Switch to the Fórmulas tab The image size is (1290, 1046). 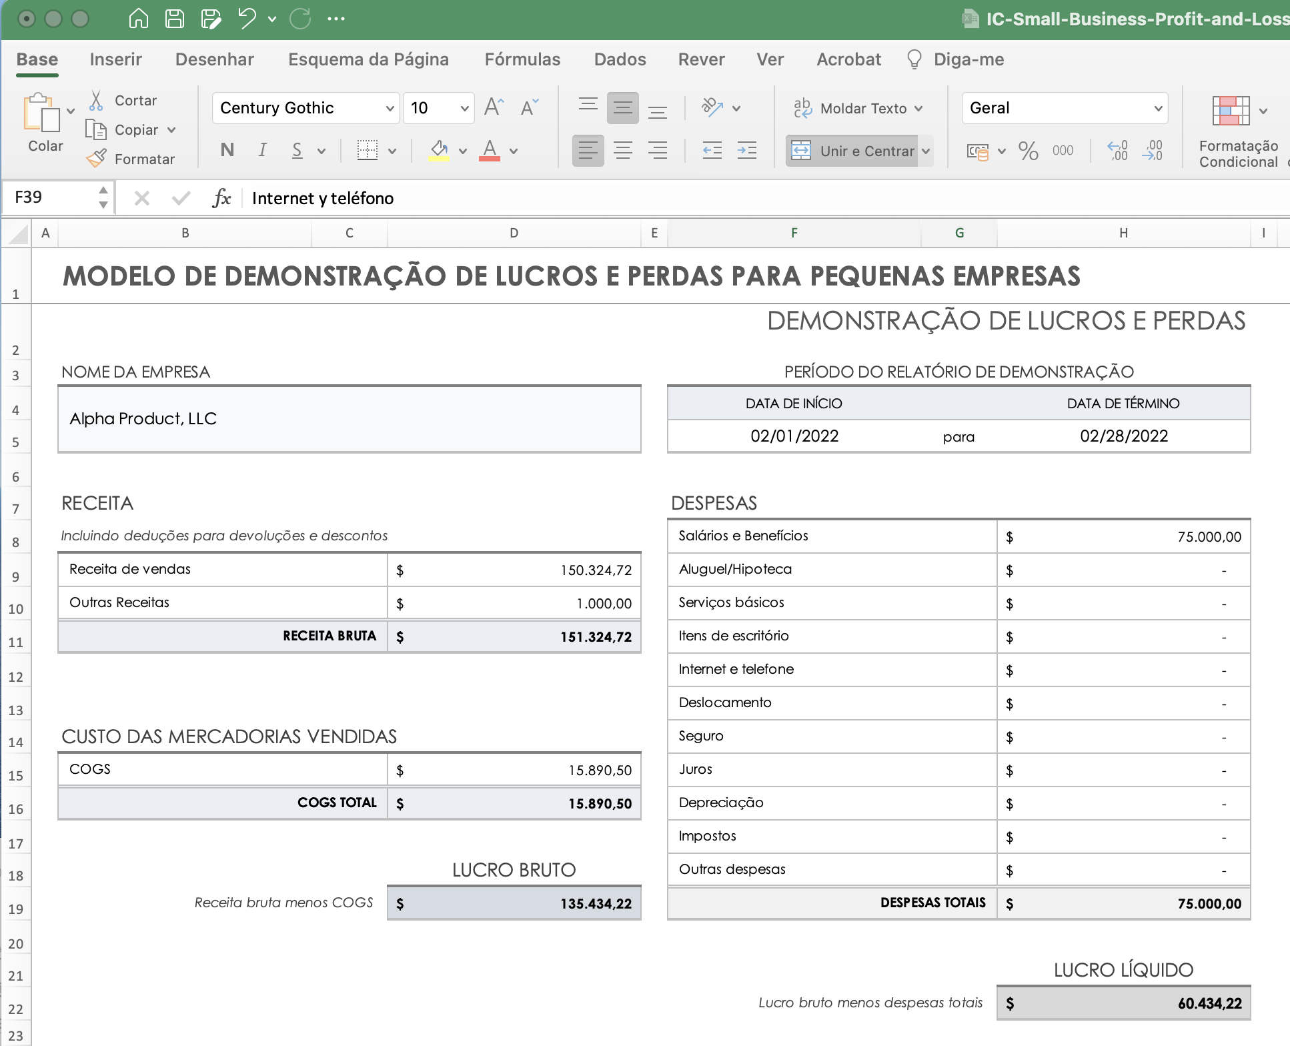(x=522, y=59)
